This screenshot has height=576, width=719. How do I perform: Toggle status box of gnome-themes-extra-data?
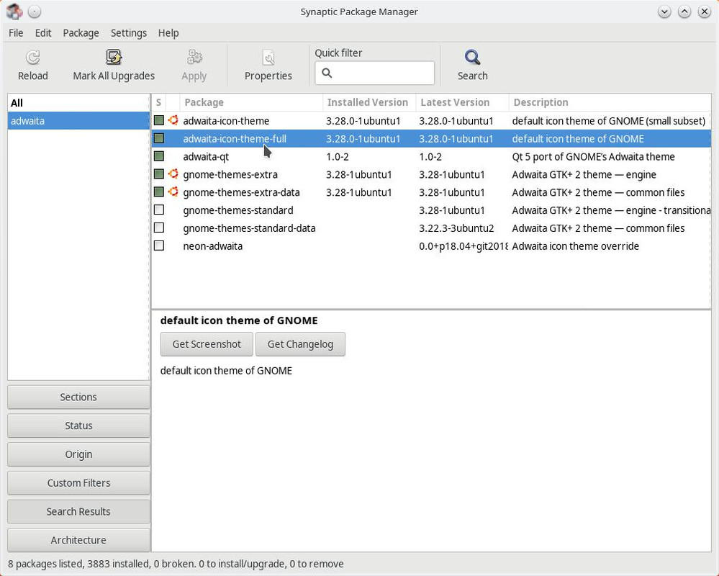tap(159, 192)
